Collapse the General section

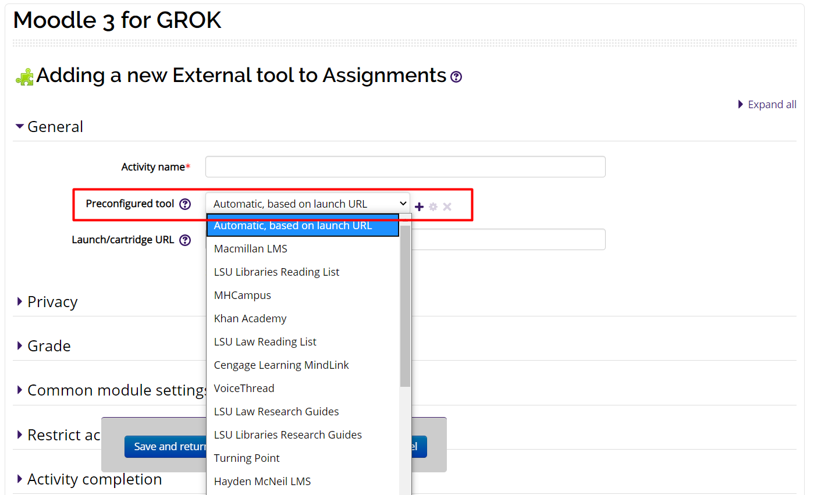coord(49,127)
